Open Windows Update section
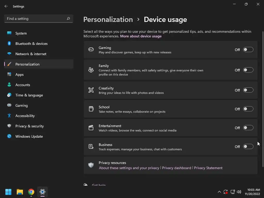This screenshot has height=198, width=264. click(29, 136)
